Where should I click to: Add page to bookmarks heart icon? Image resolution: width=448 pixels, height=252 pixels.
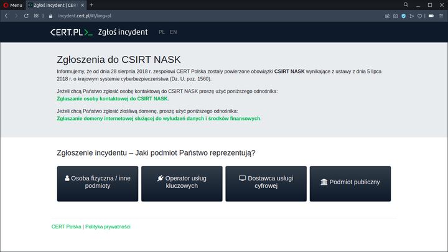[420, 16]
